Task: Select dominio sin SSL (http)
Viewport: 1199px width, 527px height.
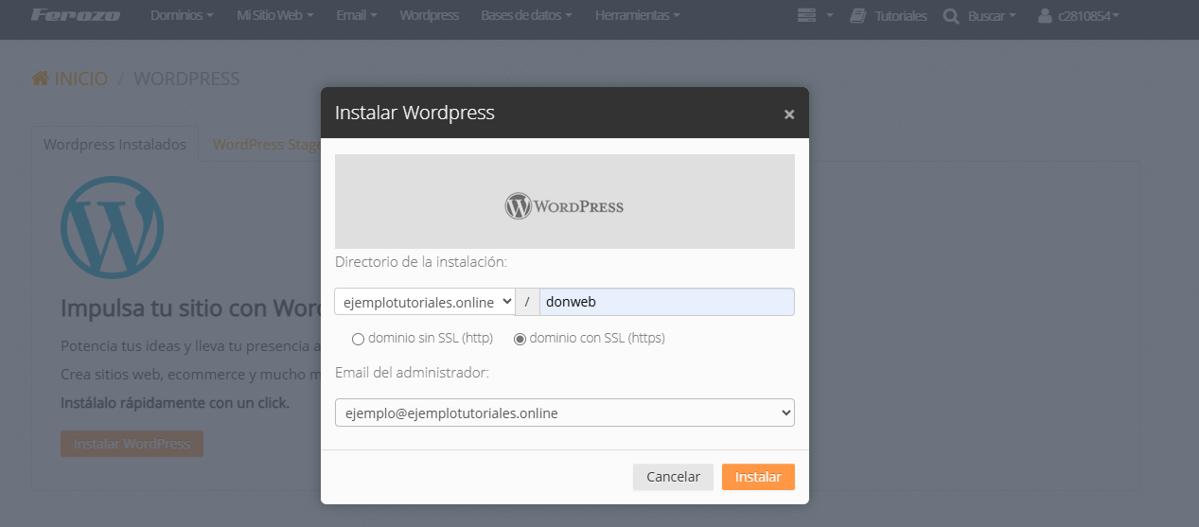Action: click(x=358, y=339)
